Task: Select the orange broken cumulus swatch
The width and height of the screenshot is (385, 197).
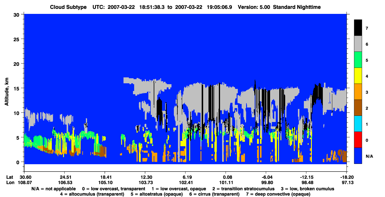Action: (358, 92)
